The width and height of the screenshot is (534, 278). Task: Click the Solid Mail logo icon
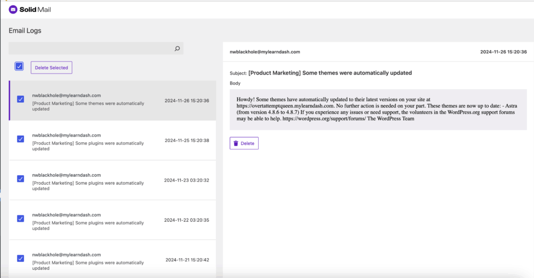pos(13,9)
